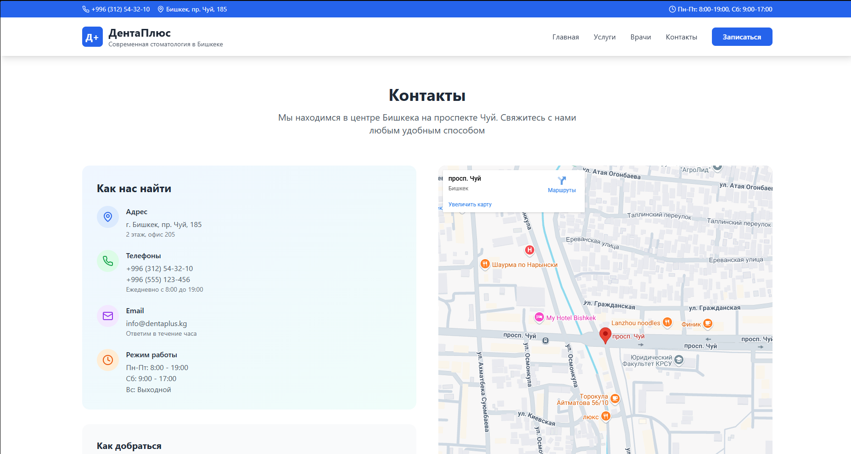Click the Финик cafe marker on the map

click(x=708, y=324)
